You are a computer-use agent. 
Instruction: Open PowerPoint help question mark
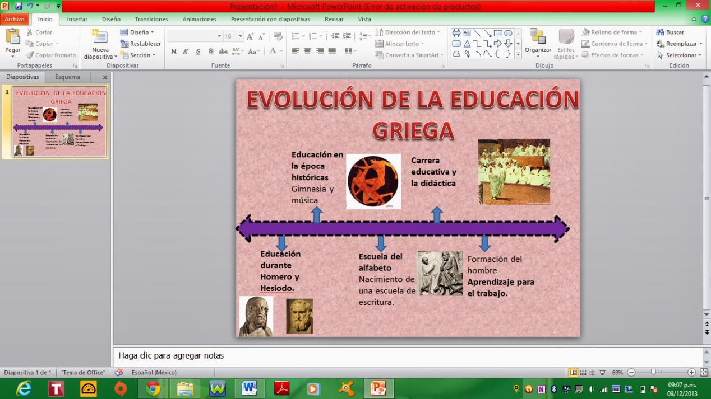(x=705, y=19)
